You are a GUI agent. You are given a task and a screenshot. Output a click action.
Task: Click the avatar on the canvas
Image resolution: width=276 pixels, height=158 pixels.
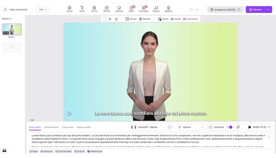149,76
